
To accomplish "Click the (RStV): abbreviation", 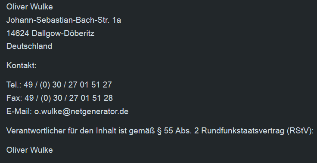I will point(300,131).
